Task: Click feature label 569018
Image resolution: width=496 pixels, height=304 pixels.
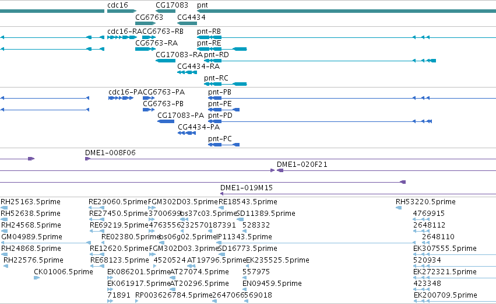Action: [258, 295]
